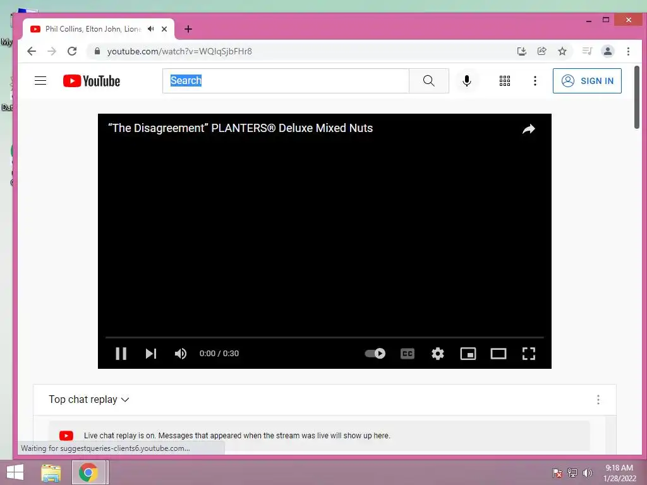Click the video time display 0:00 / 0:30
This screenshot has width=647, height=485.
(219, 354)
